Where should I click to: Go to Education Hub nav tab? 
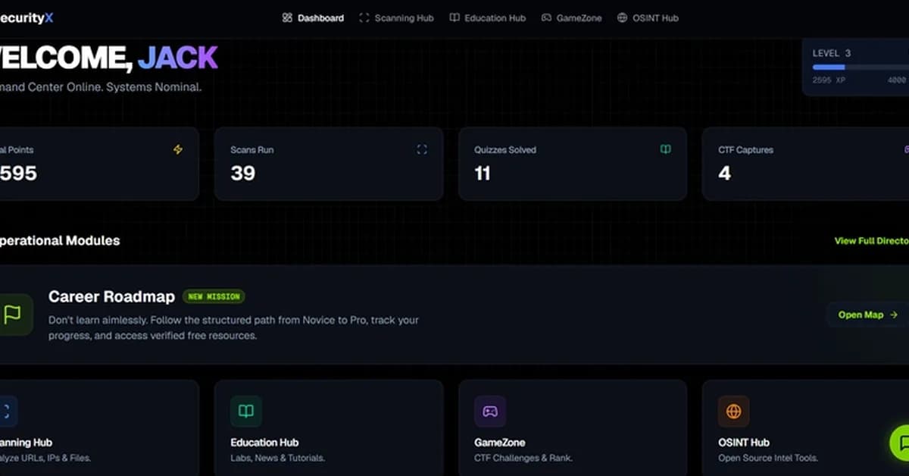click(x=487, y=18)
